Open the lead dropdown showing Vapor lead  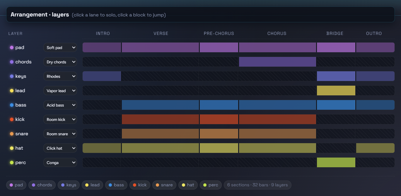pos(60,91)
